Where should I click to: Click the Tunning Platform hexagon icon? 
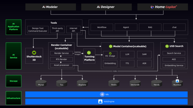(89, 53)
